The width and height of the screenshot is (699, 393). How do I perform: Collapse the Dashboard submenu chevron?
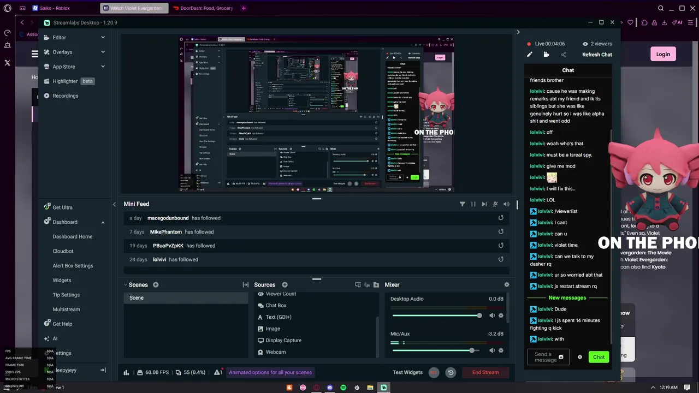click(103, 222)
